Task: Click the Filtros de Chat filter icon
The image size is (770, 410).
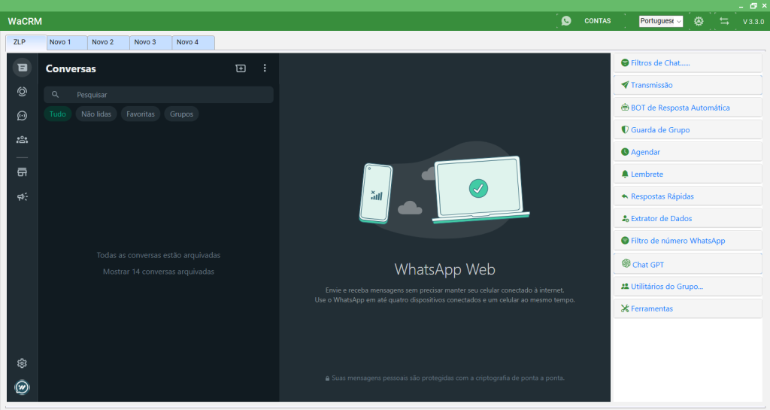Action: coord(625,63)
